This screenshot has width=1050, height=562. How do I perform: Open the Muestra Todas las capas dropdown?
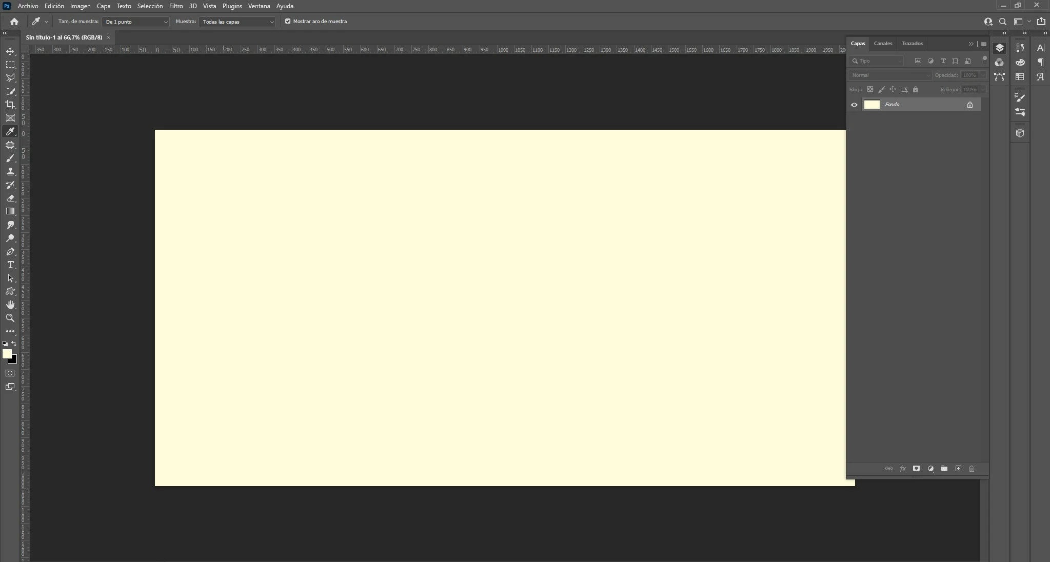(237, 22)
